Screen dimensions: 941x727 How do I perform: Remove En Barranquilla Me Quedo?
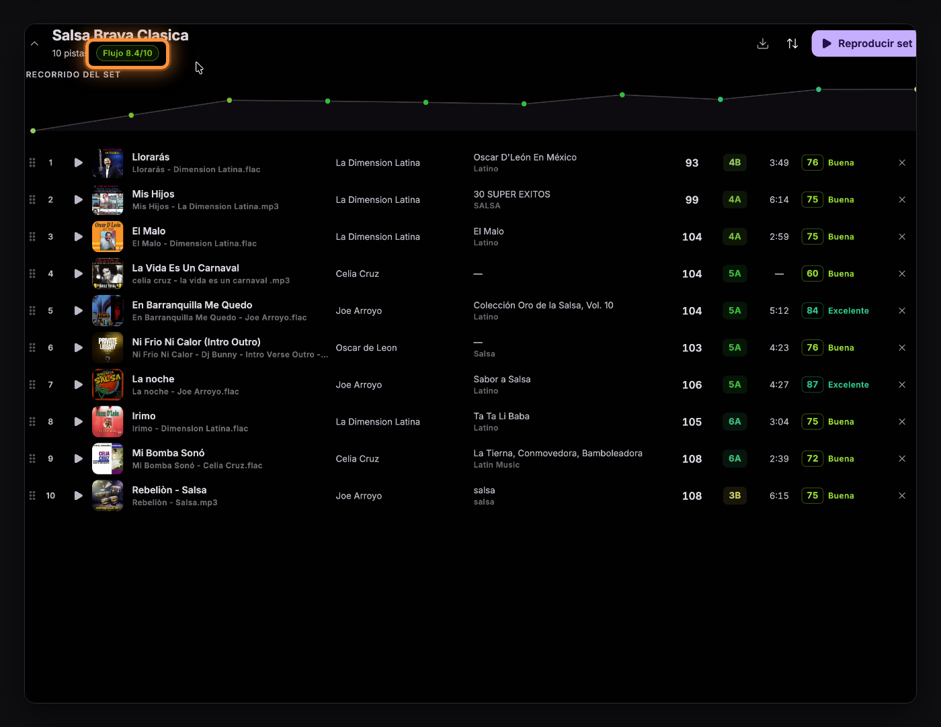(902, 310)
